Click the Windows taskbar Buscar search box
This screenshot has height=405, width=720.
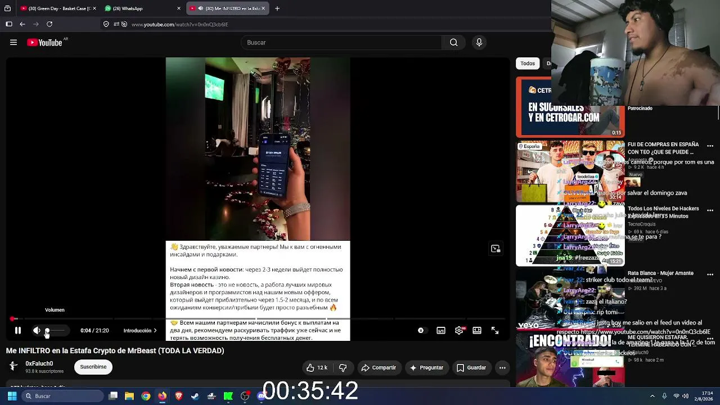(x=62, y=396)
